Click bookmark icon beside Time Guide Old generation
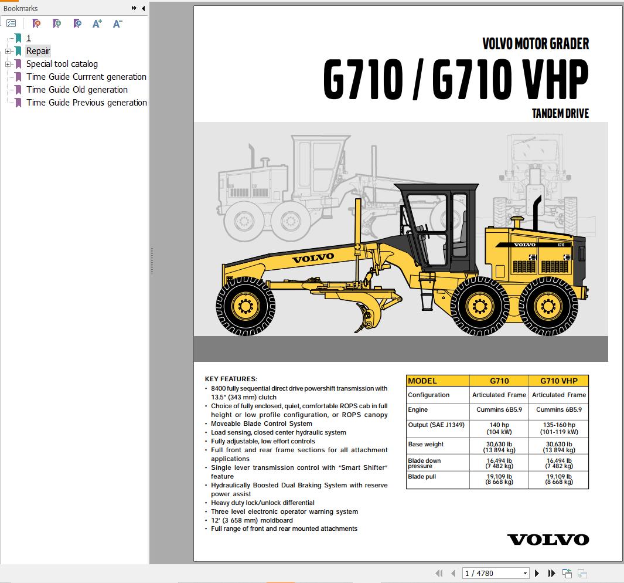 [18, 90]
